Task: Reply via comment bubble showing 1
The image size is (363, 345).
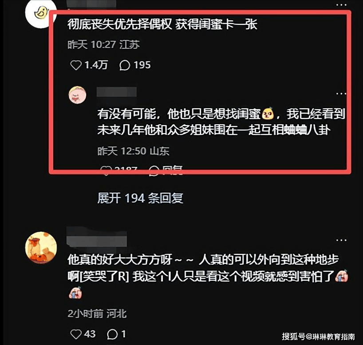Action: click(112, 334)
